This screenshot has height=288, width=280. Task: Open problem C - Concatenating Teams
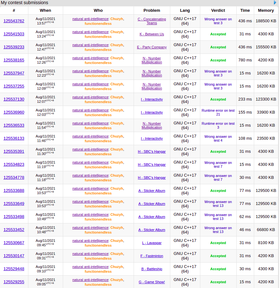click(152, 21)
